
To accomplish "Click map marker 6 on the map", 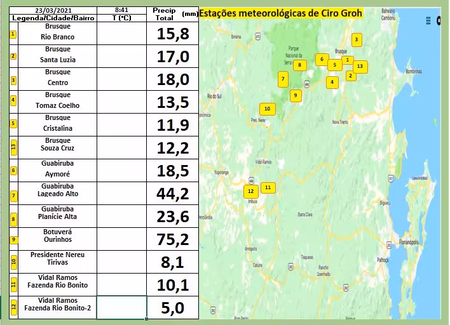I will (x=322, y=60).
